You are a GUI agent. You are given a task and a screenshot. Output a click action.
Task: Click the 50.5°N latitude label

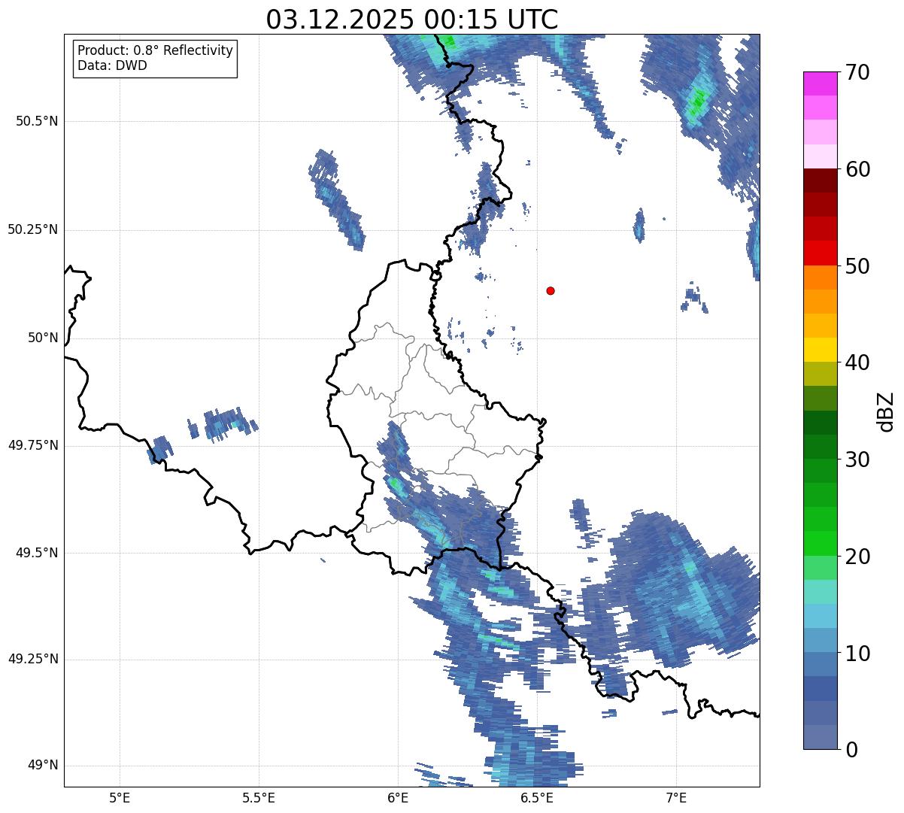37,121
